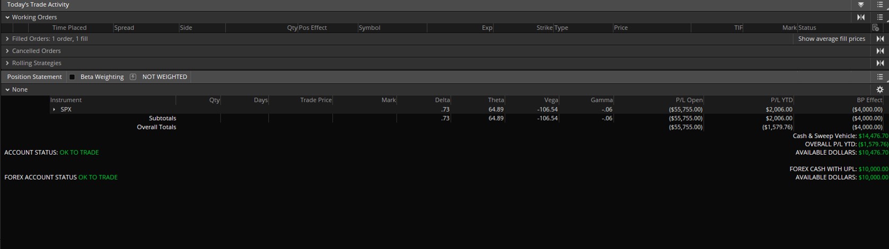
Task: Click the Today's Trade Activity double-arrow collapse icon
Action: point(861,4)
